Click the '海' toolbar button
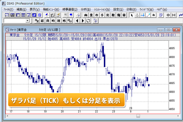Screen dimensions: 183x122 pos(119,15)
